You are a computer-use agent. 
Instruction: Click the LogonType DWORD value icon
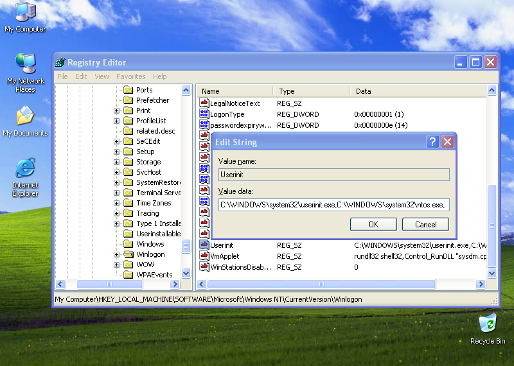[x=204, y=114]
